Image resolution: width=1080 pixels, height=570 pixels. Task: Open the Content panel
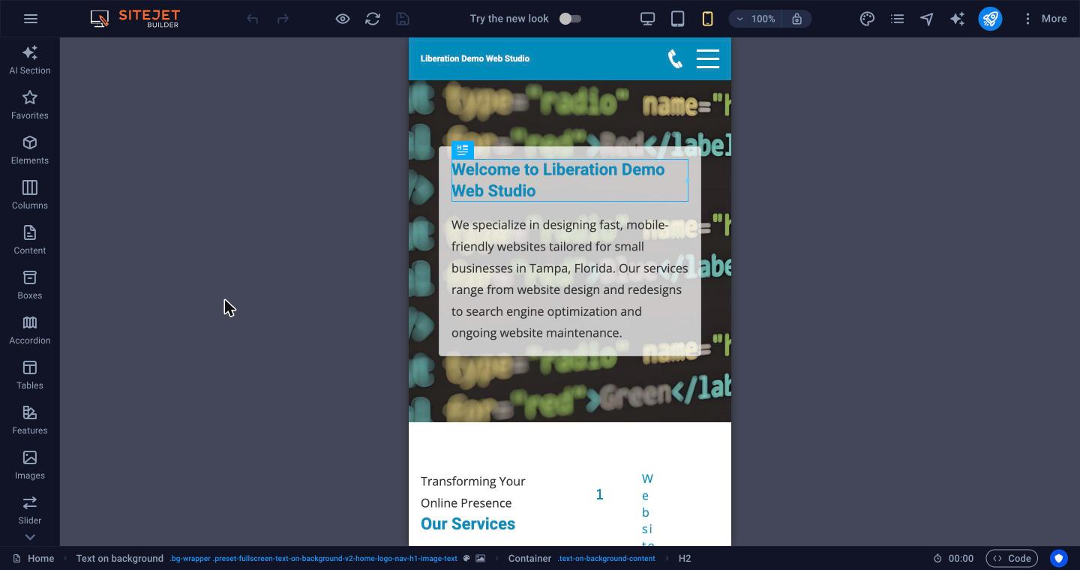click(30, 240)
